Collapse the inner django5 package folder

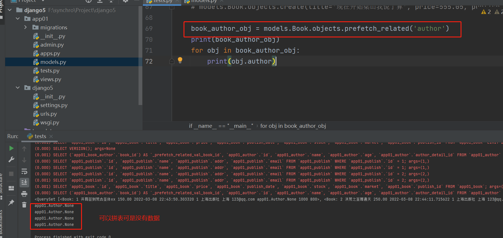coord(18,88)
